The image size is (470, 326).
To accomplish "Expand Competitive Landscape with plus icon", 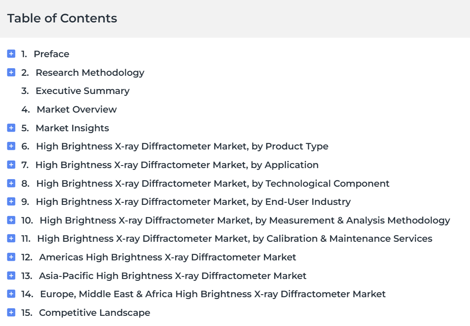I will pyautogui.click(x=11, y=312).
